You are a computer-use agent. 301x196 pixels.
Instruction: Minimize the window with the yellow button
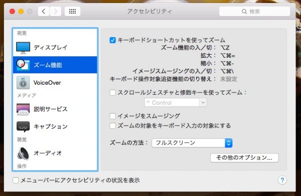tap(21, 12)
